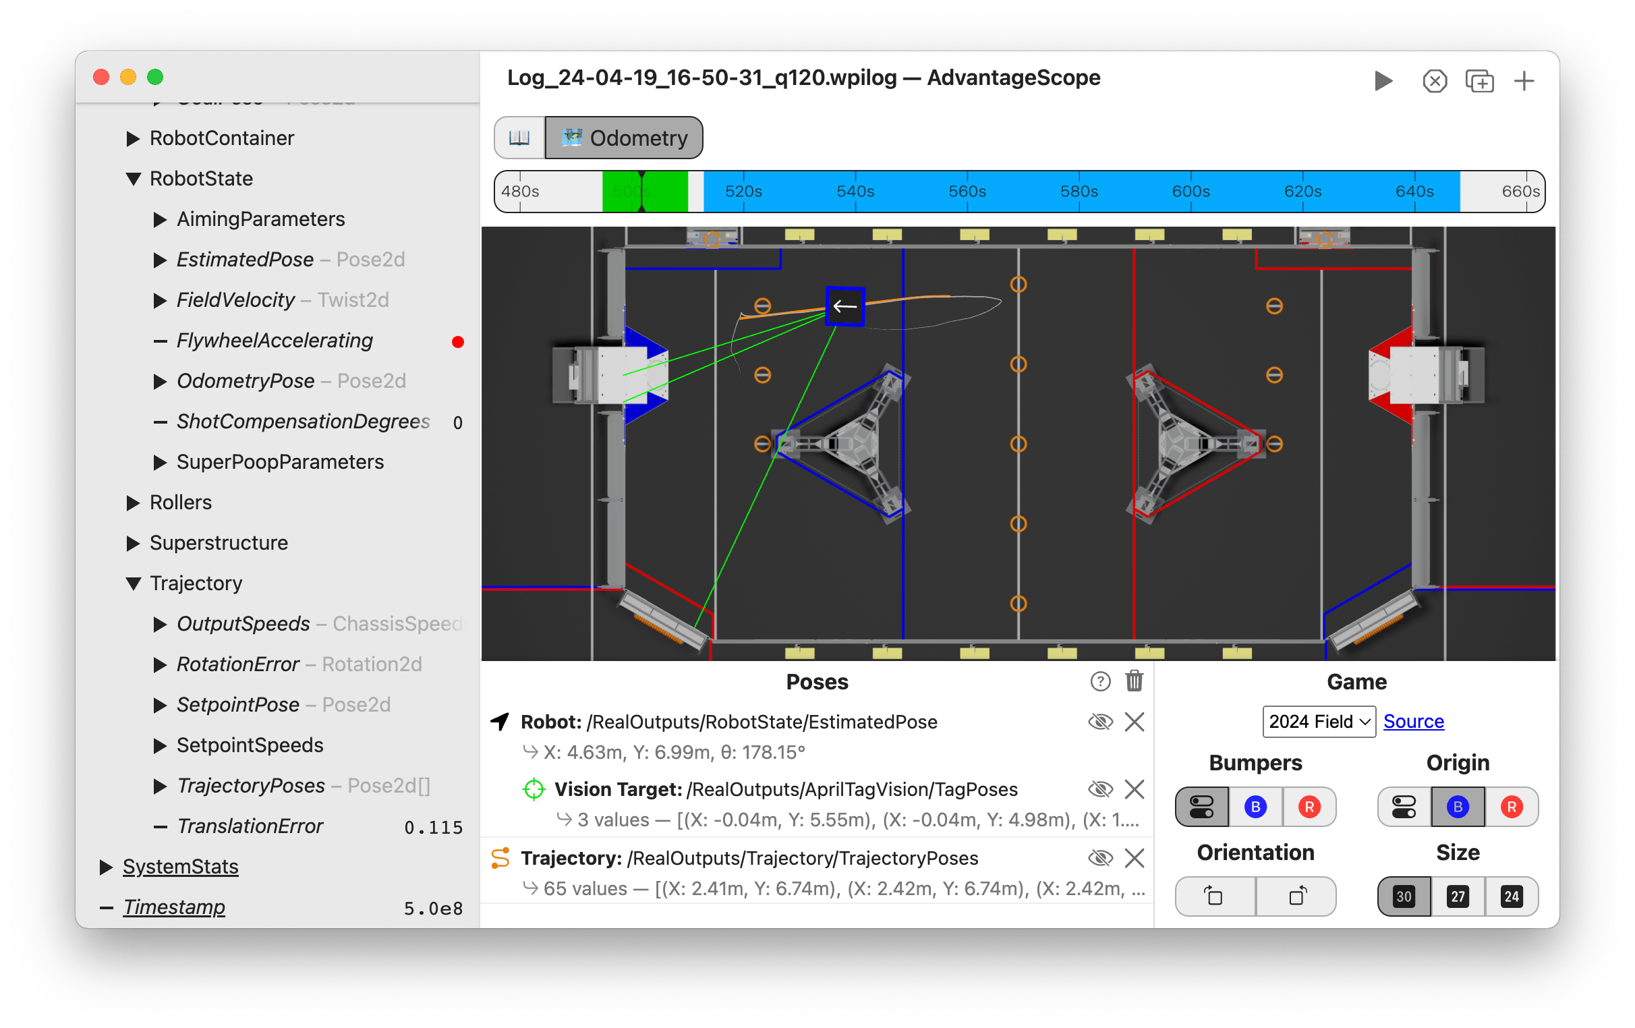Collapse the Trajectory tree node
This screenshot has width=1635, height=1028.
[133, 584]
